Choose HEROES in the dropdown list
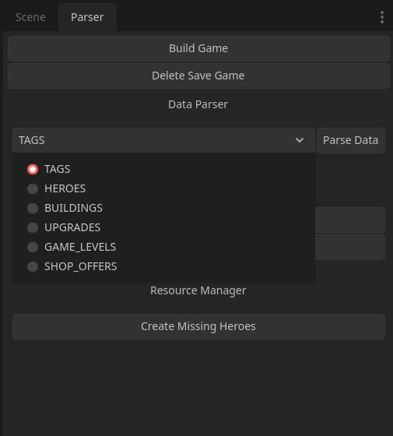 (x=163, y=188)
